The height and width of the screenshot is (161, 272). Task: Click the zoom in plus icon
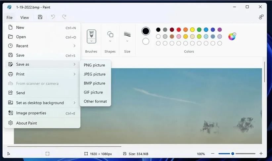(261, 154)
